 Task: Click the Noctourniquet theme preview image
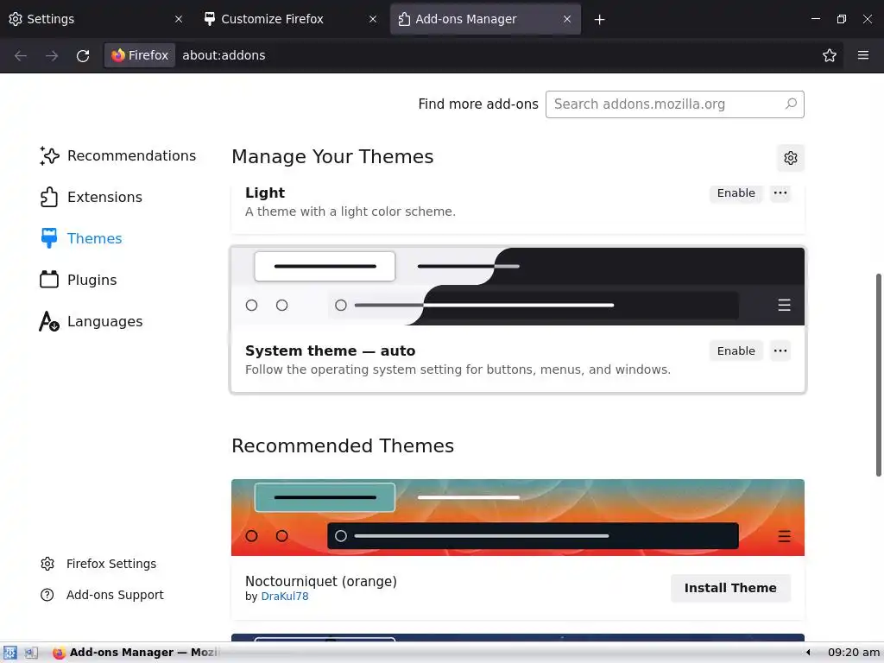[518, 518]
